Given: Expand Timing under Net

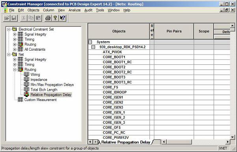Looking at the screenshot, I should pos(15,64).
